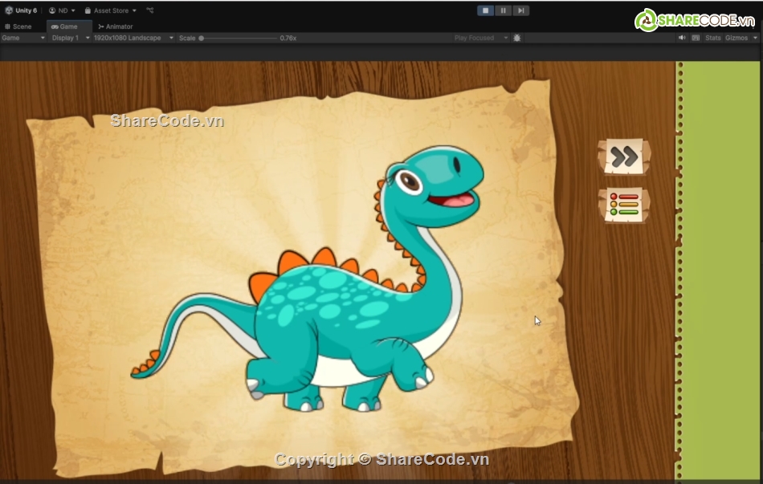763x484 pixels.
Task: Click the Unity 6 logo icon
Action: [9, 10]
